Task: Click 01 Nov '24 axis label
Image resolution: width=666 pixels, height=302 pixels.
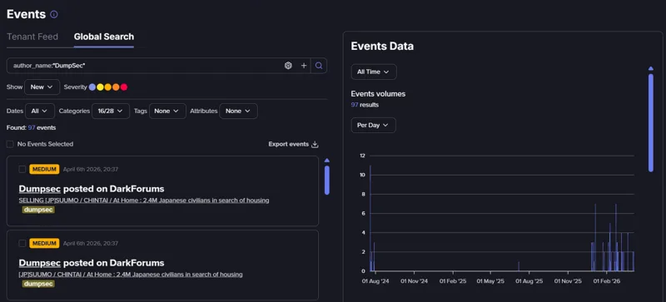Action: (x=415, y=281)
